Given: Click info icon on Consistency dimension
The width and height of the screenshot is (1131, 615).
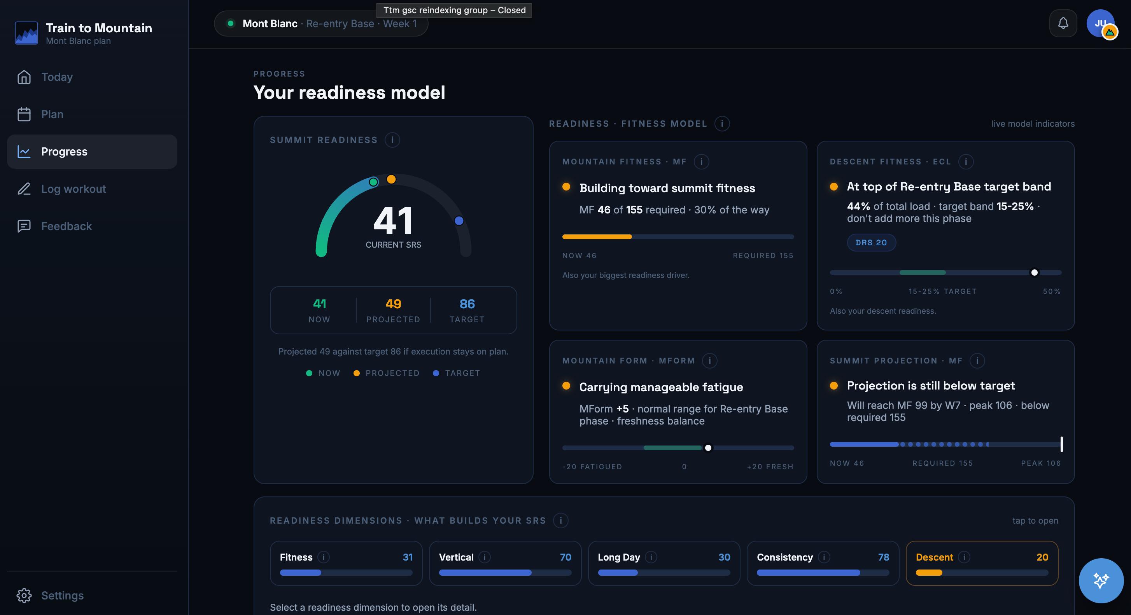Looking at the screenshot, I should pos(824,557).
